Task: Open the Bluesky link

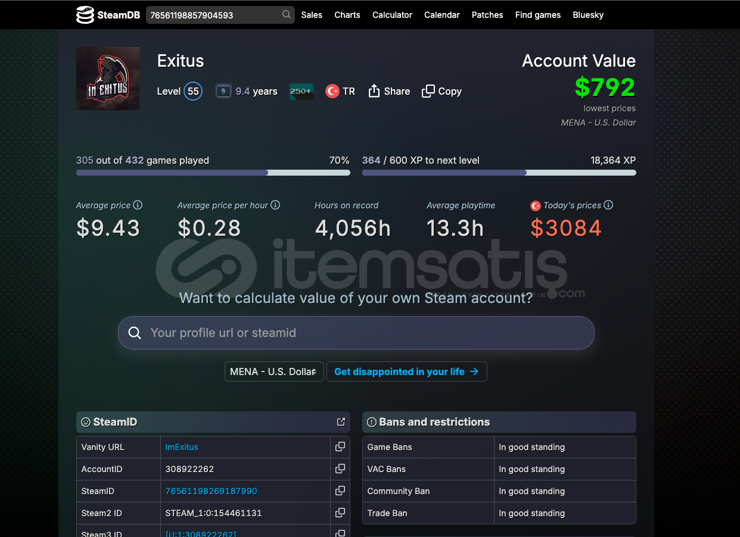Action: tap(588, 15)
